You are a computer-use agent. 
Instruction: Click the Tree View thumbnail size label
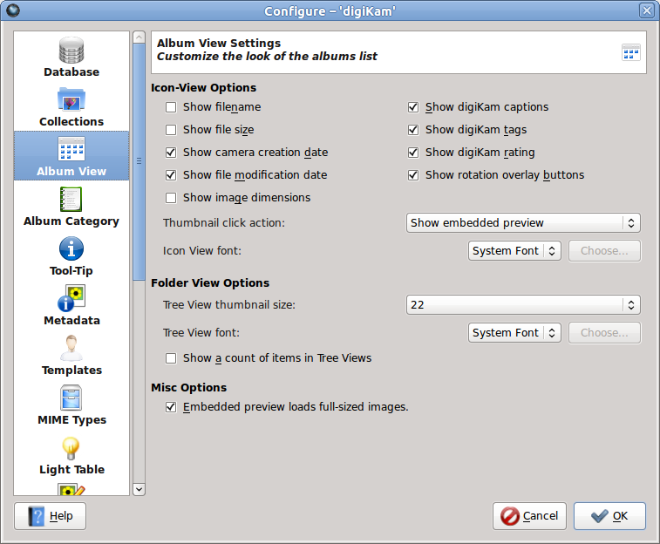(229, 304)
